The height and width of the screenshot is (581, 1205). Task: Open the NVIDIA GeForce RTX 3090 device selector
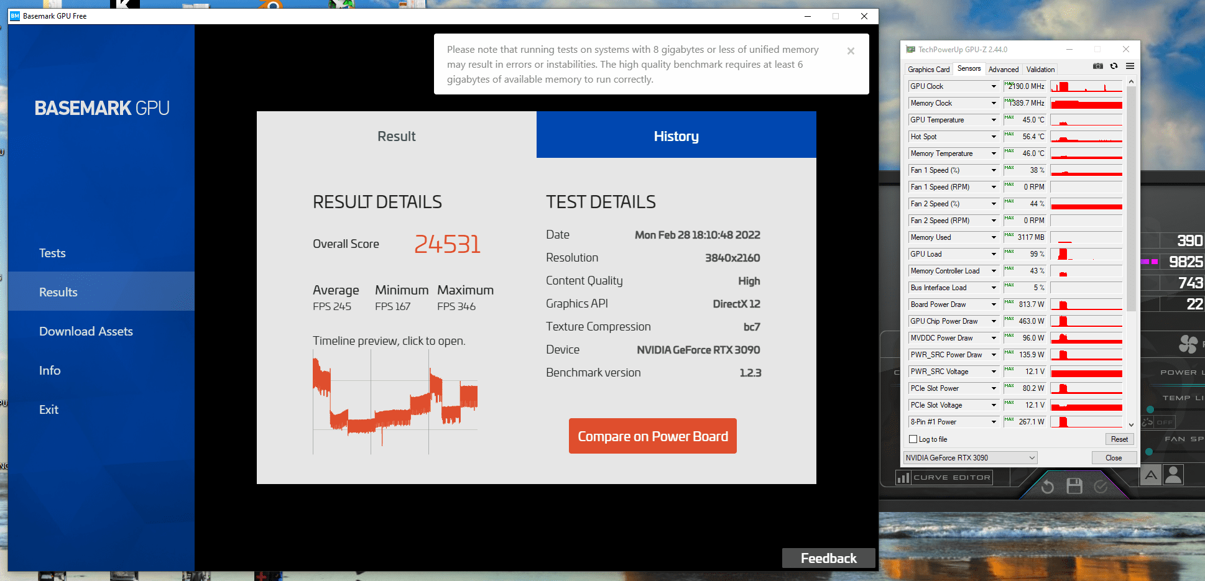(970, 458)
